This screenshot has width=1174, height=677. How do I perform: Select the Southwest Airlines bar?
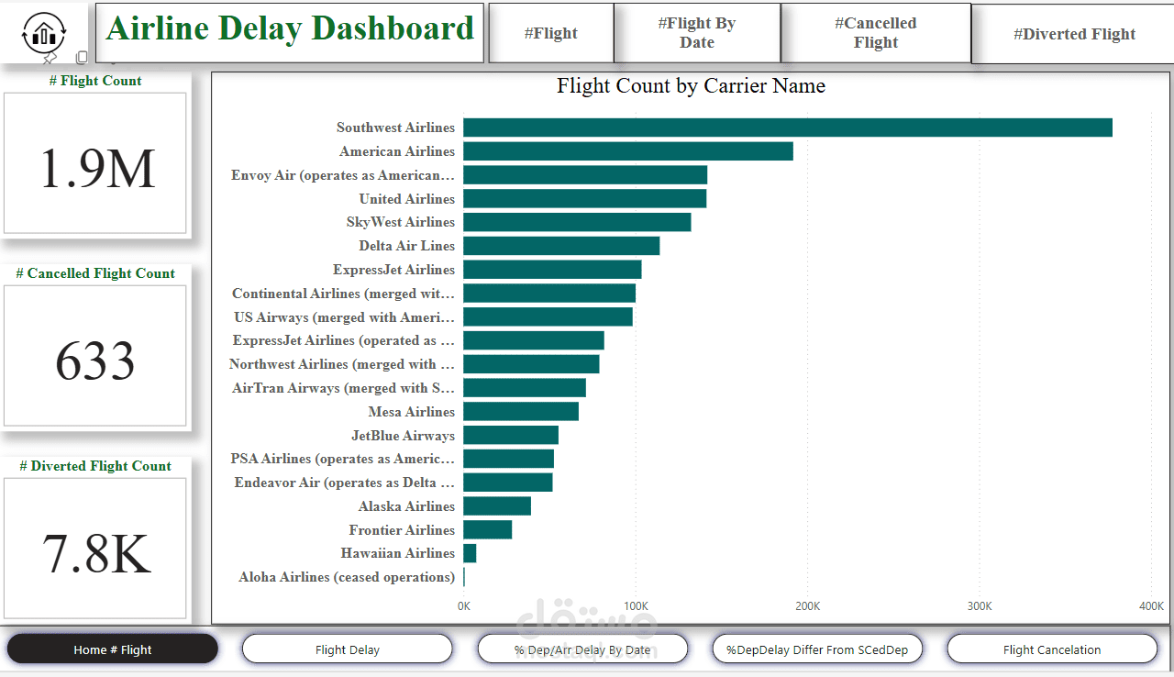tap(788, 128)
